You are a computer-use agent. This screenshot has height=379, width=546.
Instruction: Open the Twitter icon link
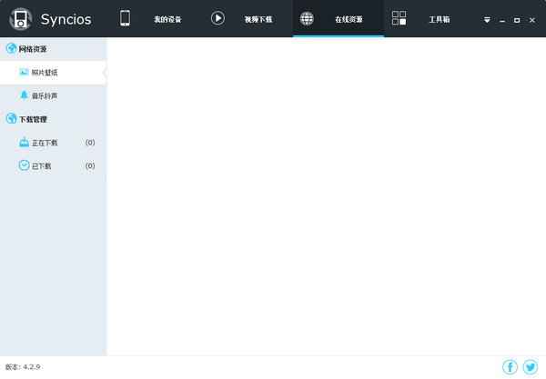click(530, 367)
